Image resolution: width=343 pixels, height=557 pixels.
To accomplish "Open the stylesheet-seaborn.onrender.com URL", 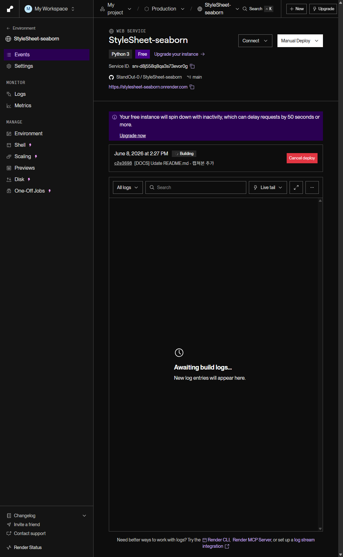I will [x=148, y=87].
